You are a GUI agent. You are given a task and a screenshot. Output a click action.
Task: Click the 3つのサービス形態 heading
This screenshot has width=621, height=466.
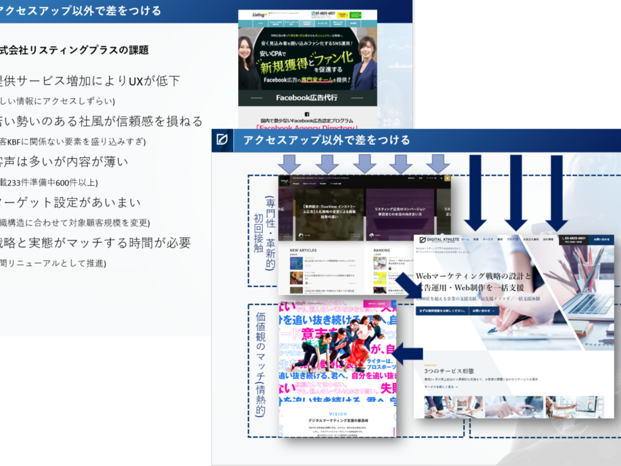tap(449, 371)
